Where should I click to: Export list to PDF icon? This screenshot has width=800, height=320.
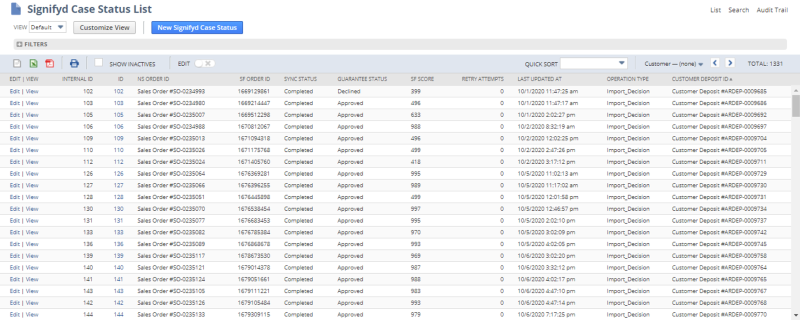[x=49, y=63]
